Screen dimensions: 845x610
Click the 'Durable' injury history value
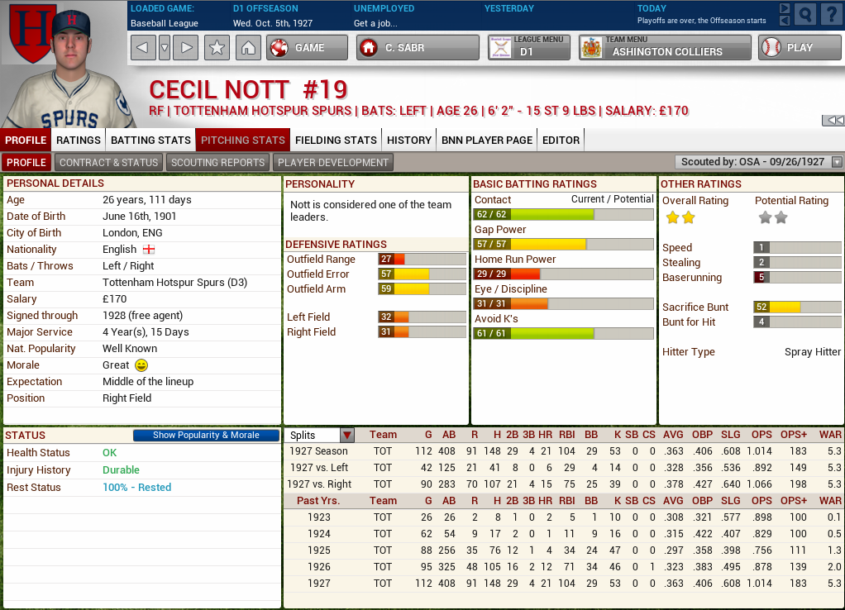tap(121, 469)
